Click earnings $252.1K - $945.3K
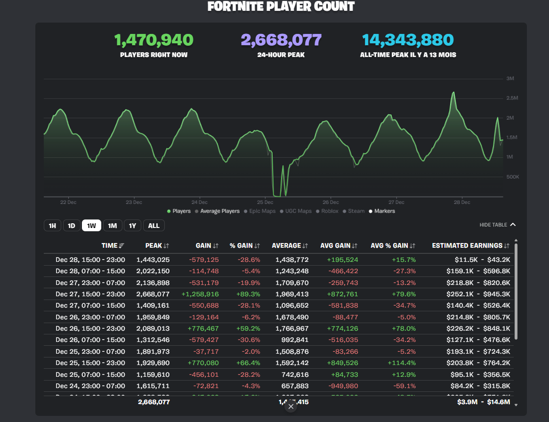This screenshot has height=422, width=549. [478, 294]
